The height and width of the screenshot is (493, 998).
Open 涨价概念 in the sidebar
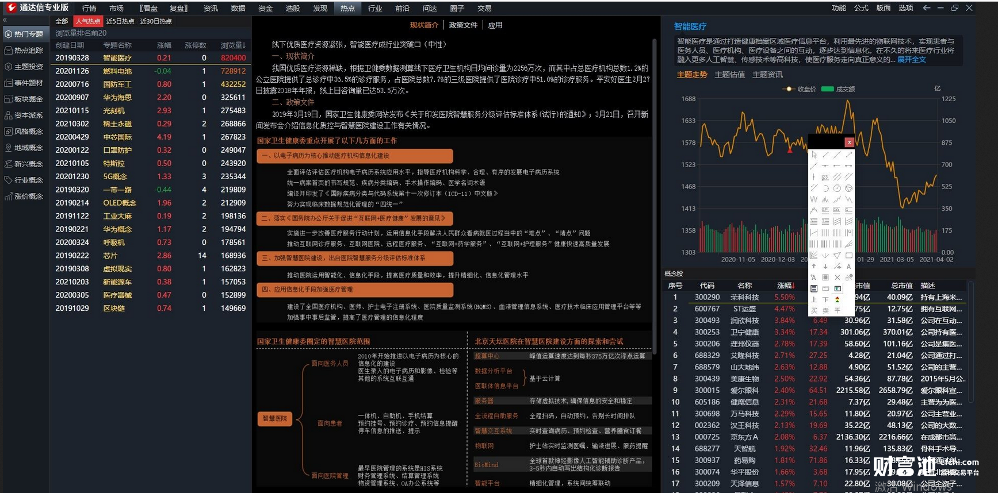point(24,197)
